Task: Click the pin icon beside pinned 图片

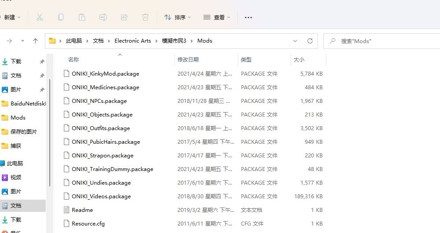Action: [42, 90]
